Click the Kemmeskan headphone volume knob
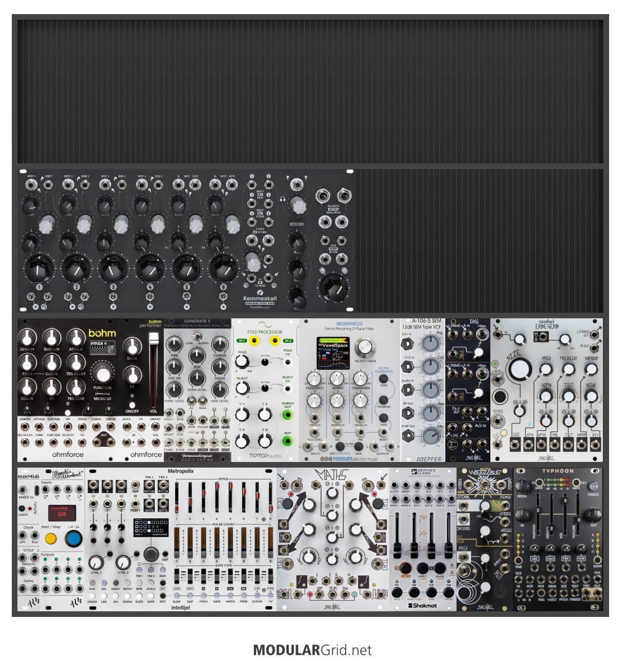This screenshot has width=626, height=662. 297,205
